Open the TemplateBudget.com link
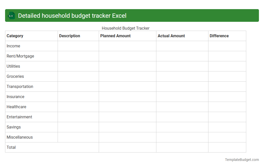 click(242, 160)
